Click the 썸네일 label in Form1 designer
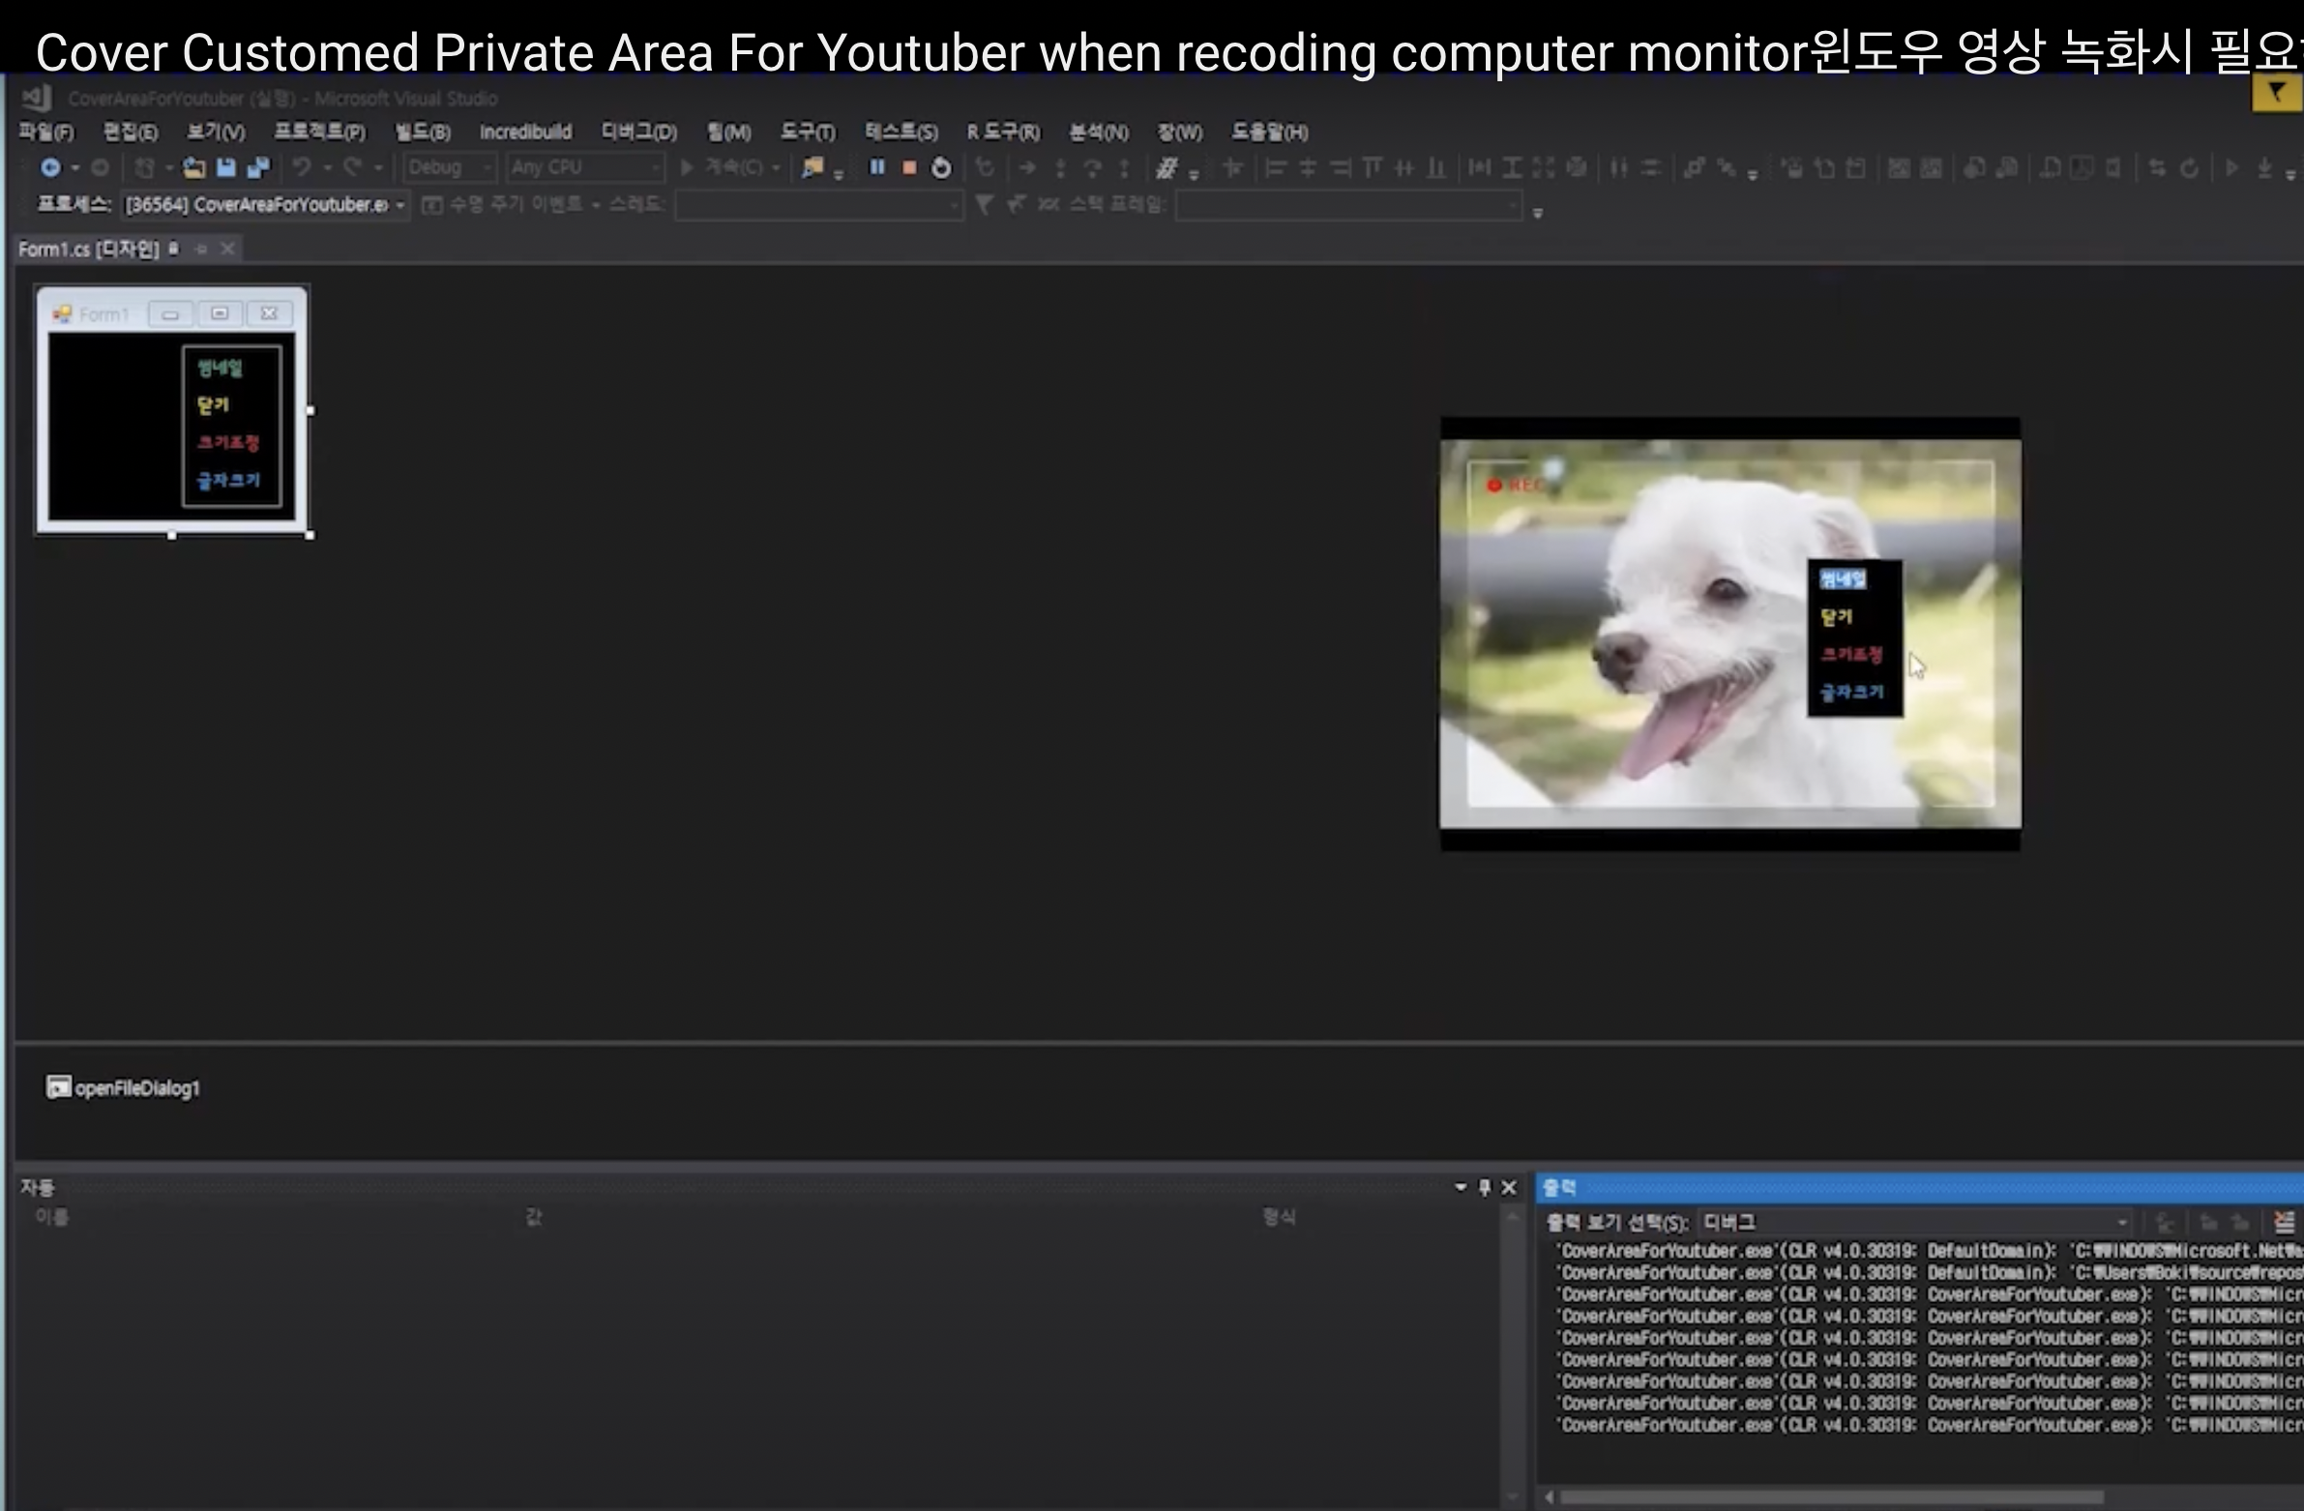Screen dimensions: 2304x1511 tap(220, 368)
